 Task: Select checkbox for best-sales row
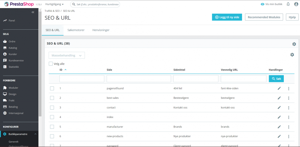pyautogui.click(x=52, y=98)
